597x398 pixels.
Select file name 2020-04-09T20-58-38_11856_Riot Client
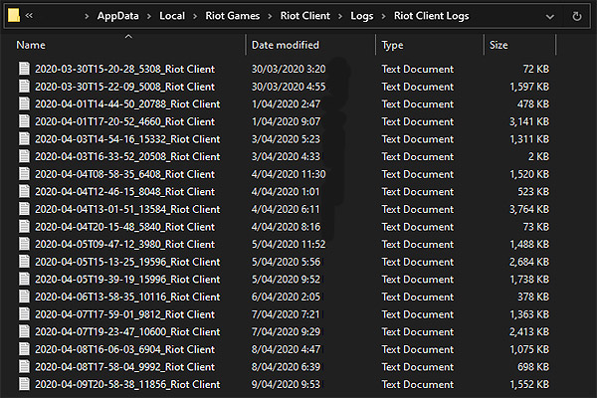click(x=127, y=384)
